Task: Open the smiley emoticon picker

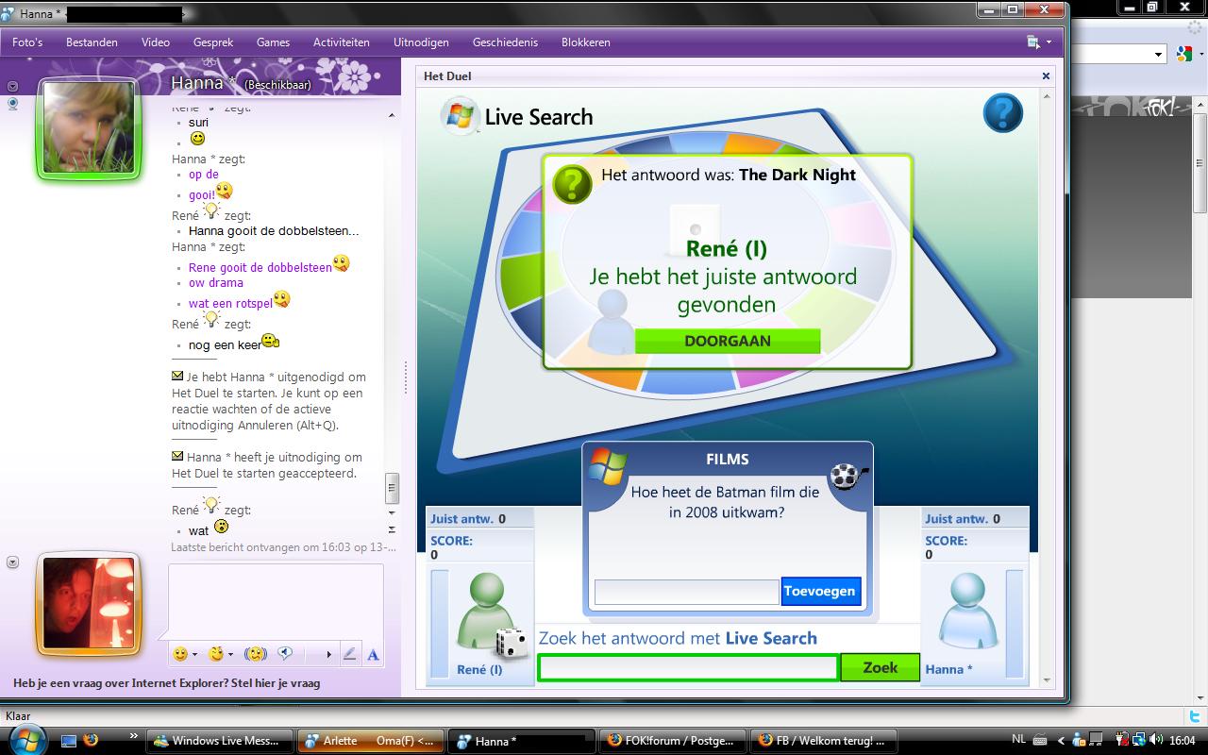Action: pos(180,654)
